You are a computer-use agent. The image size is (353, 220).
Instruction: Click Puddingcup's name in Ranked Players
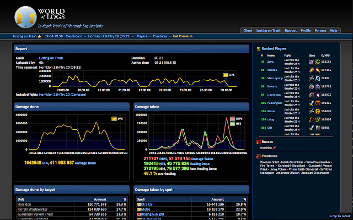pyautogui.click(x=275, y=103)
